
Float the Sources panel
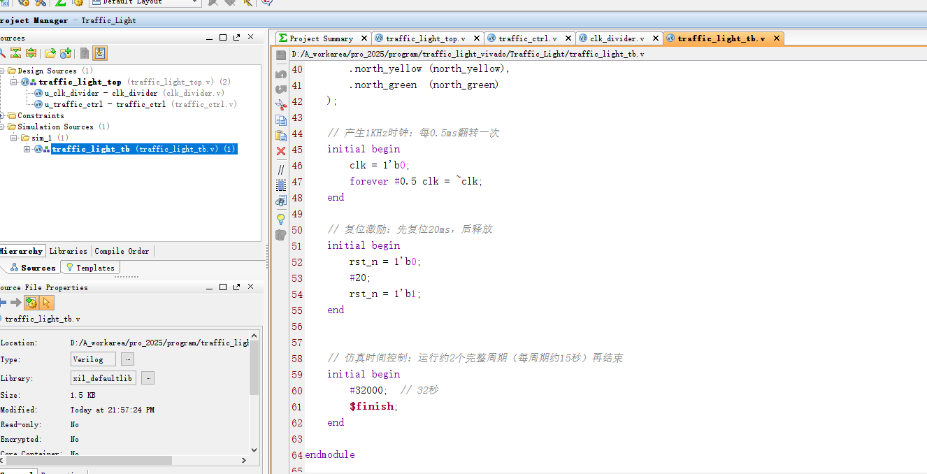point(236,38)
